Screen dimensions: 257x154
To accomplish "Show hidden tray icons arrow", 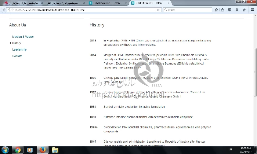I will pos(236,150).
